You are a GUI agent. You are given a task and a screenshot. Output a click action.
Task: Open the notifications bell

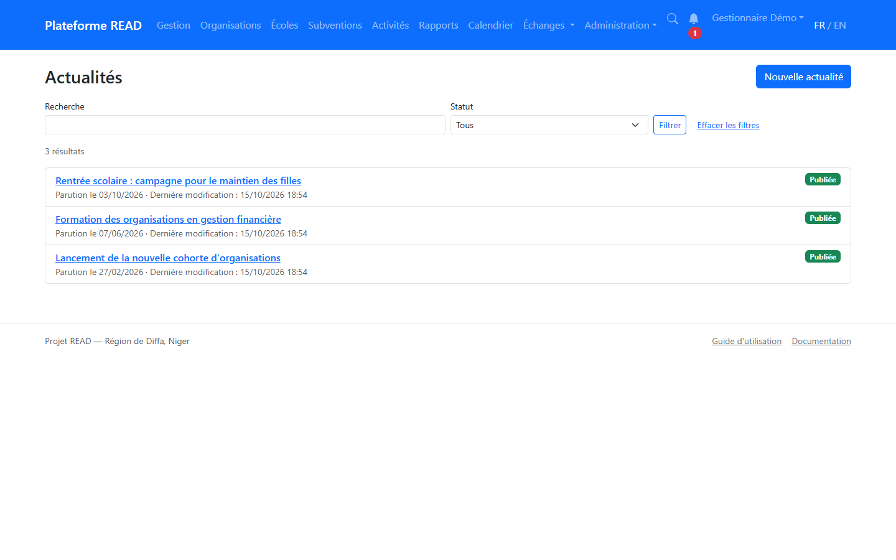(x=694, y=19)
